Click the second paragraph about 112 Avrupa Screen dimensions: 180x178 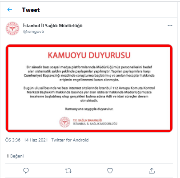[89, 94]
